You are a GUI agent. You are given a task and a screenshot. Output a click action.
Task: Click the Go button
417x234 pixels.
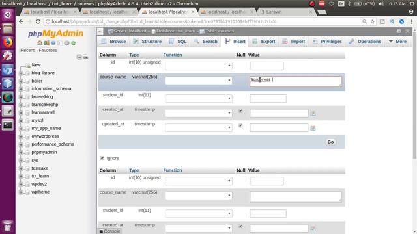[x=330, y=142]
